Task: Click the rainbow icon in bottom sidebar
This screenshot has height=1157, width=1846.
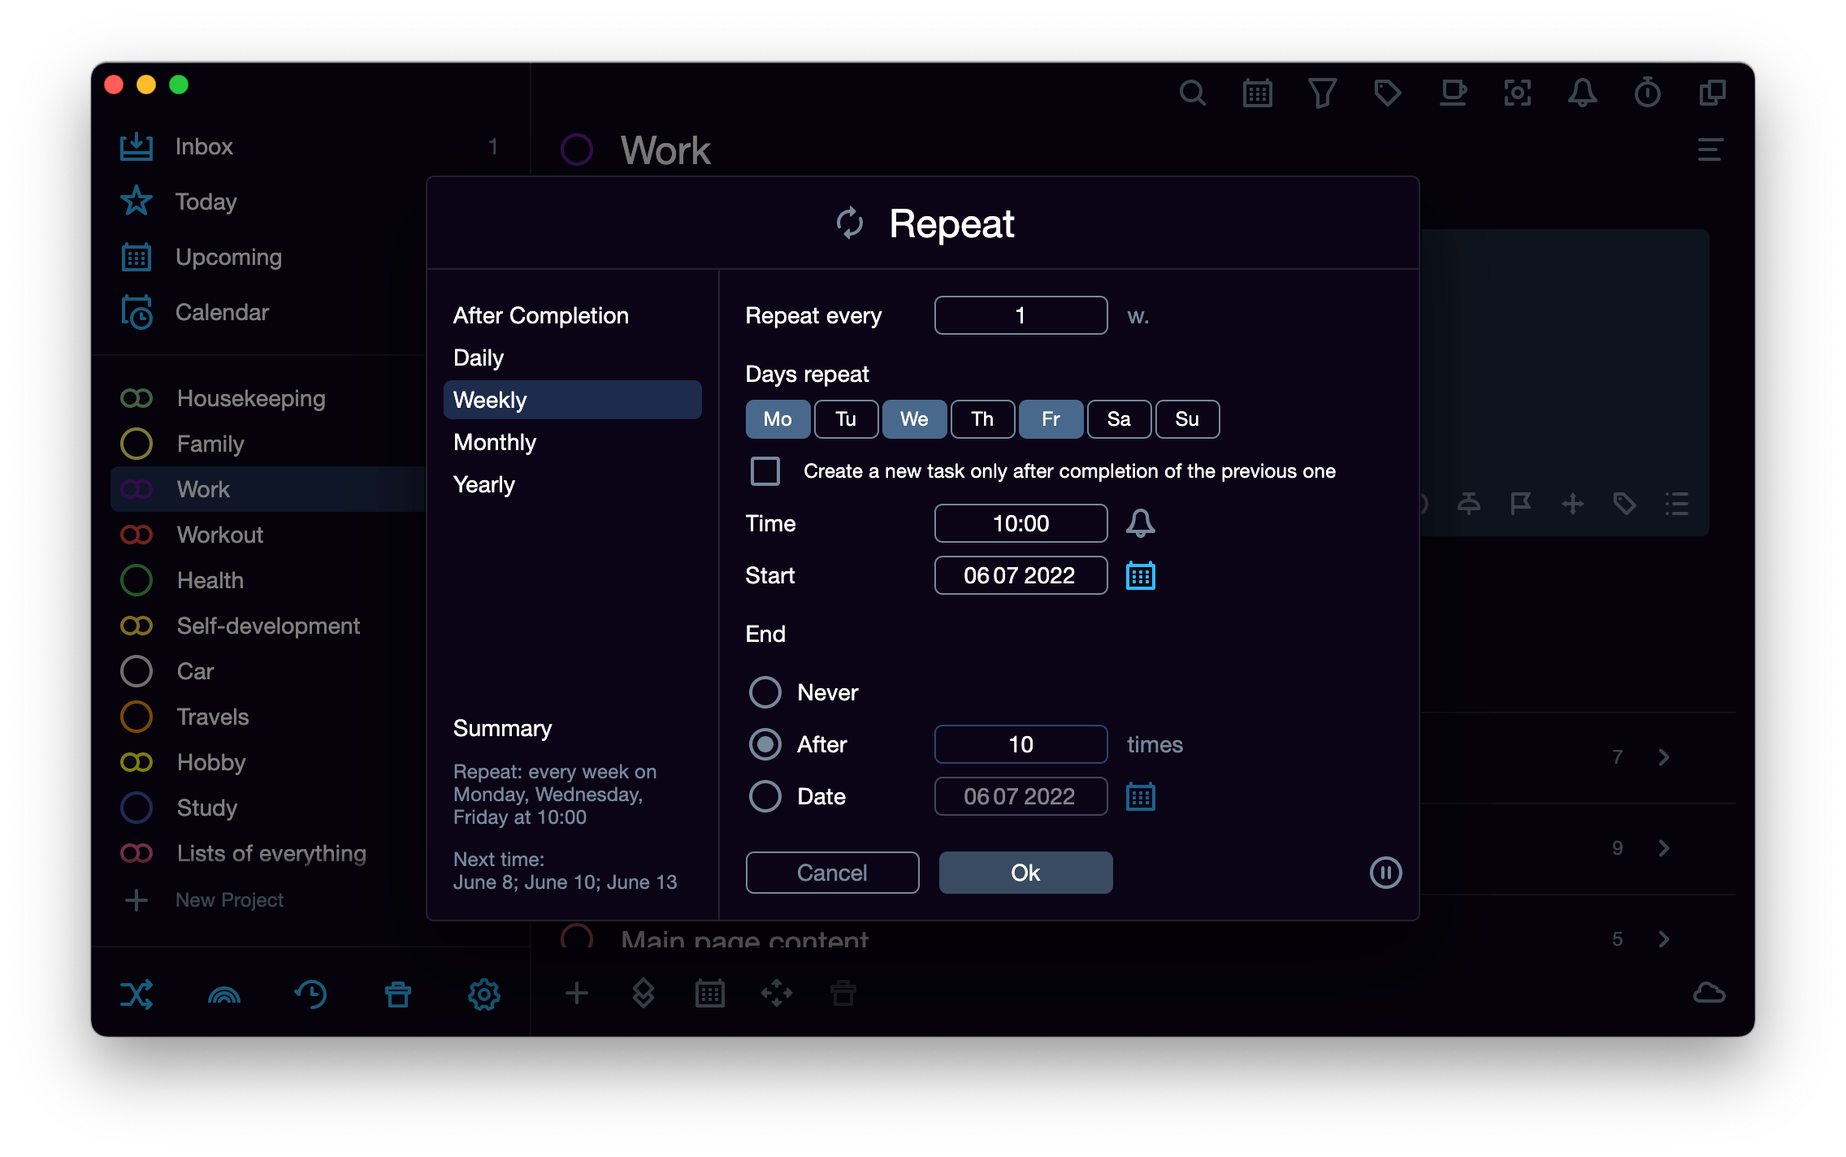Action: click(224, 994)
